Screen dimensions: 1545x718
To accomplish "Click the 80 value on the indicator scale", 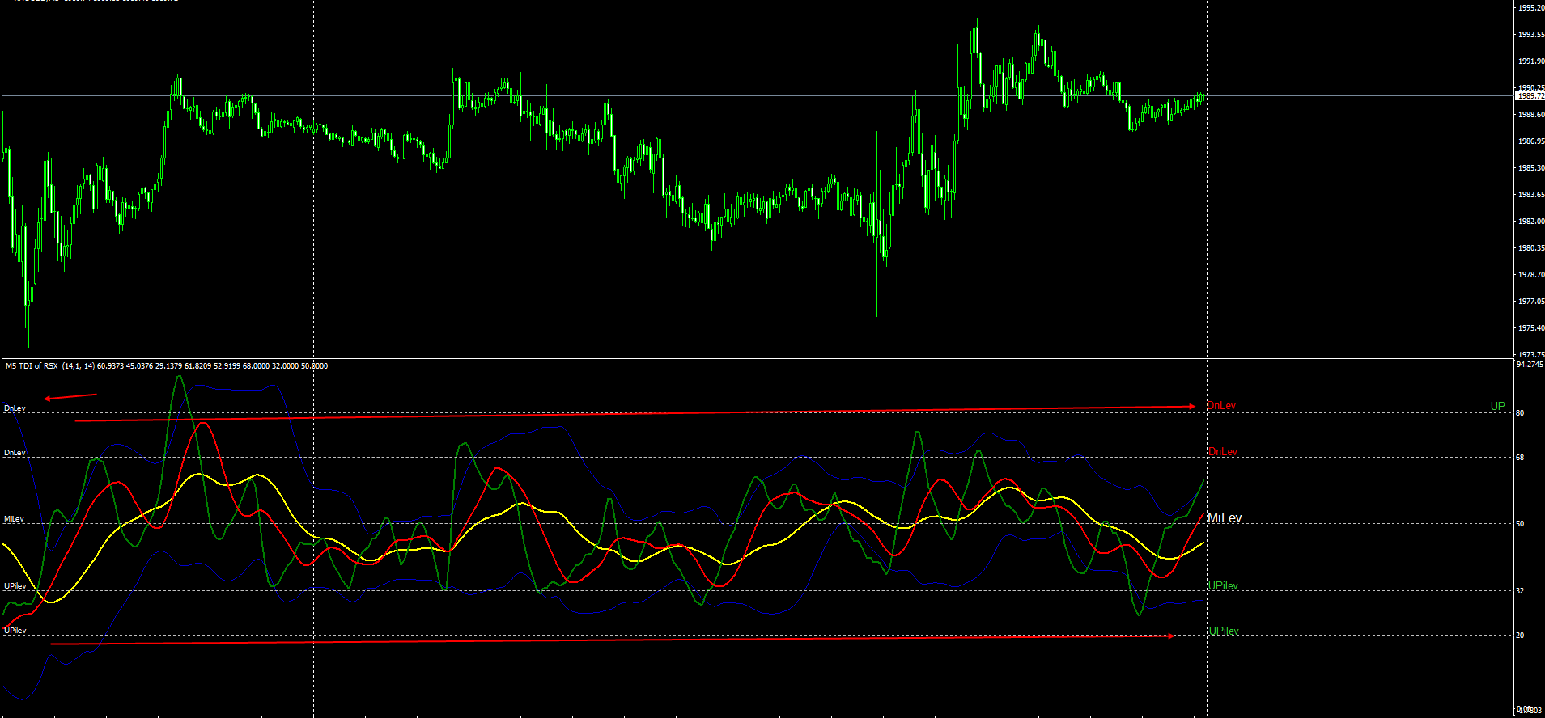I will tap(1520, 413).
